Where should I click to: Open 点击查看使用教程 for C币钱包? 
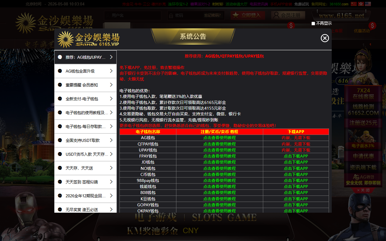[220, 174]
